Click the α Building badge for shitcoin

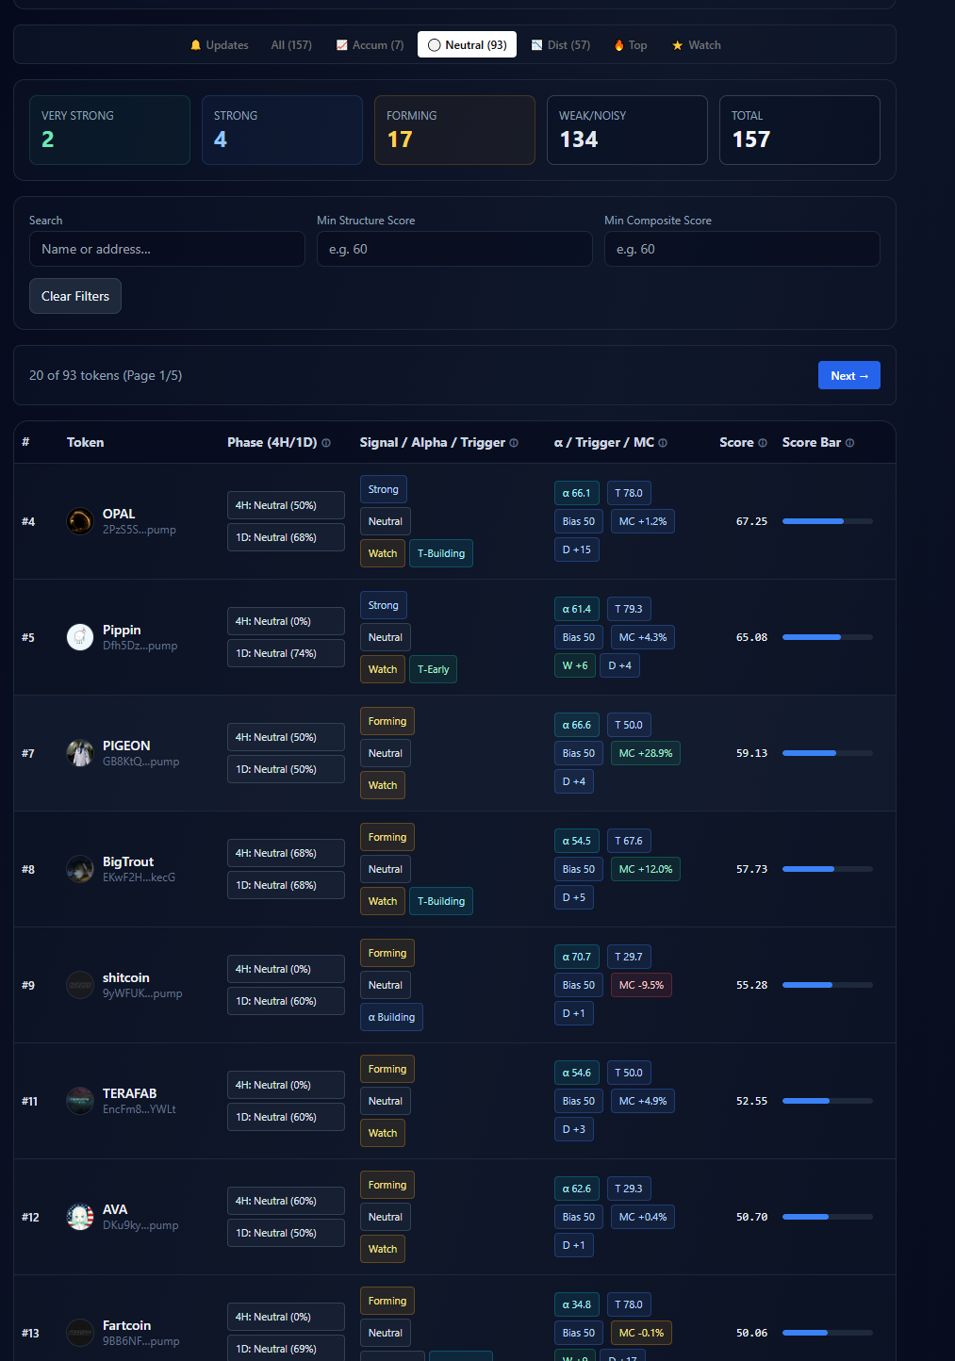point(391,1017)
